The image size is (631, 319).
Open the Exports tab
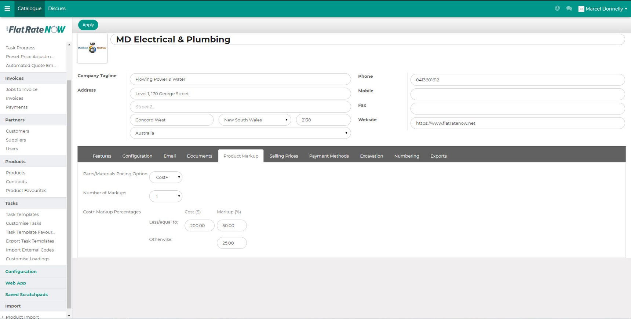click(438, 156)
